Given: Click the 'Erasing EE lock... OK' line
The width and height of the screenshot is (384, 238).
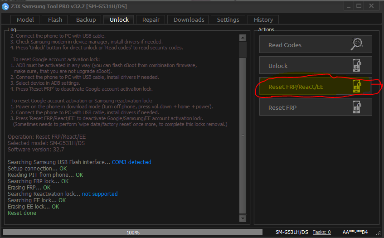Looking at the screenshot, I should tap(33, 207).
